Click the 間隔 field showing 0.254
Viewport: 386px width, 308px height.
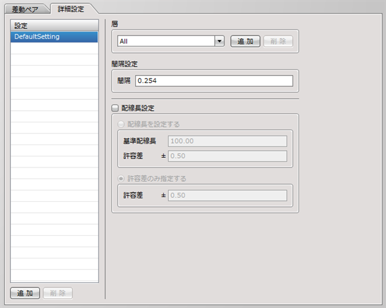click(214, 81)
